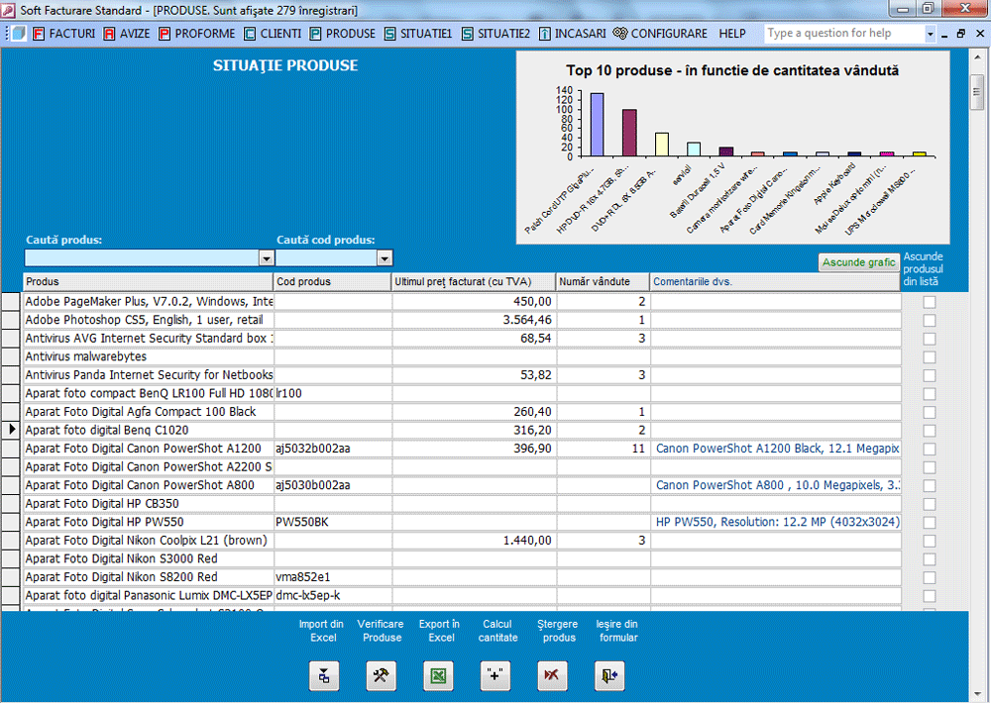Click Aparat Foto Digital HP CB350 cell

[149, 504]
